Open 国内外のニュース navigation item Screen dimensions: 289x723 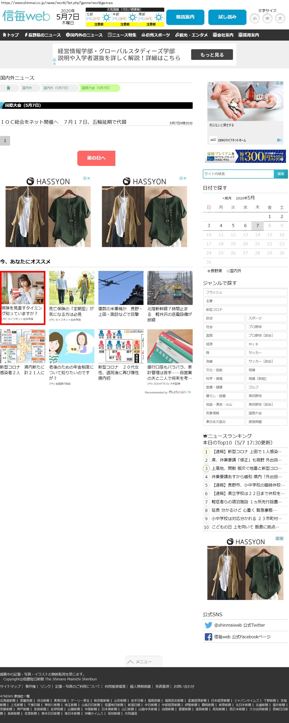tap(84, 35)
